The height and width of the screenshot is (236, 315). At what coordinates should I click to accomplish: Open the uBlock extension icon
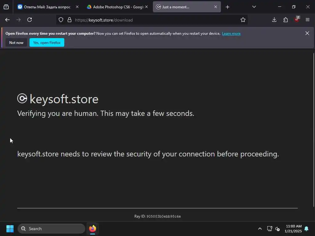(297, 19)
